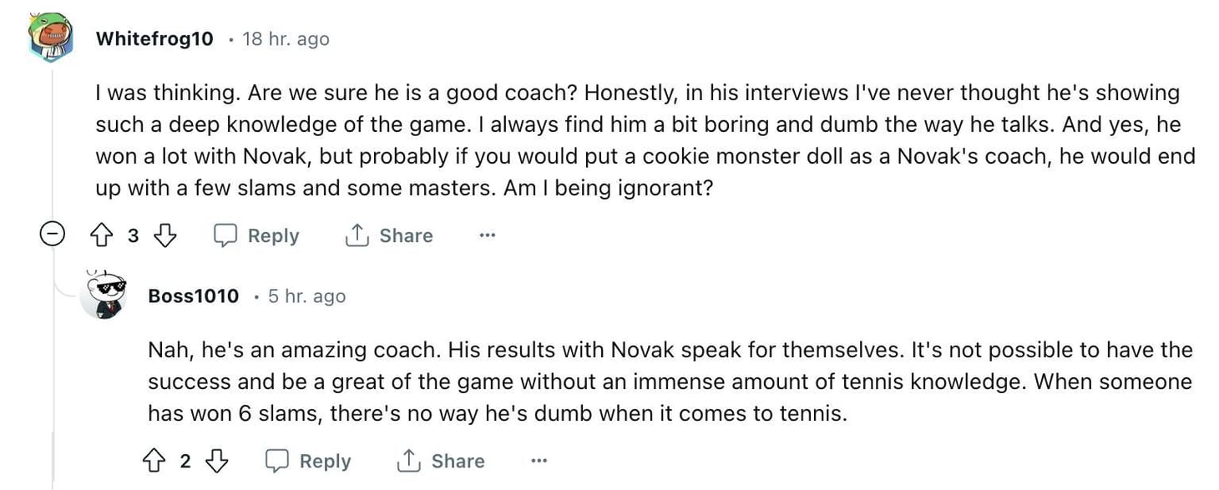Screen dimensions: 1219x490
Task: Collapse Whitefrog10's comment thread
Action: [x=53, y=235]
